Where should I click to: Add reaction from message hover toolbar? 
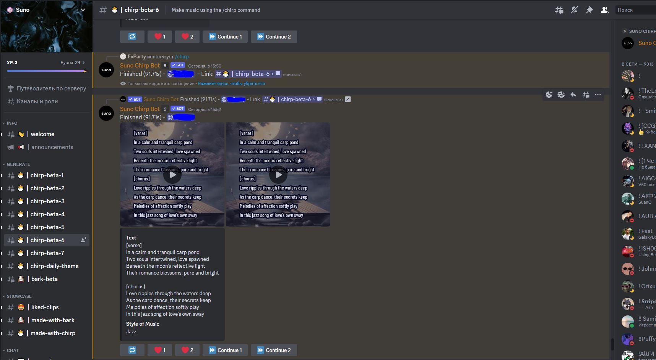549,95
